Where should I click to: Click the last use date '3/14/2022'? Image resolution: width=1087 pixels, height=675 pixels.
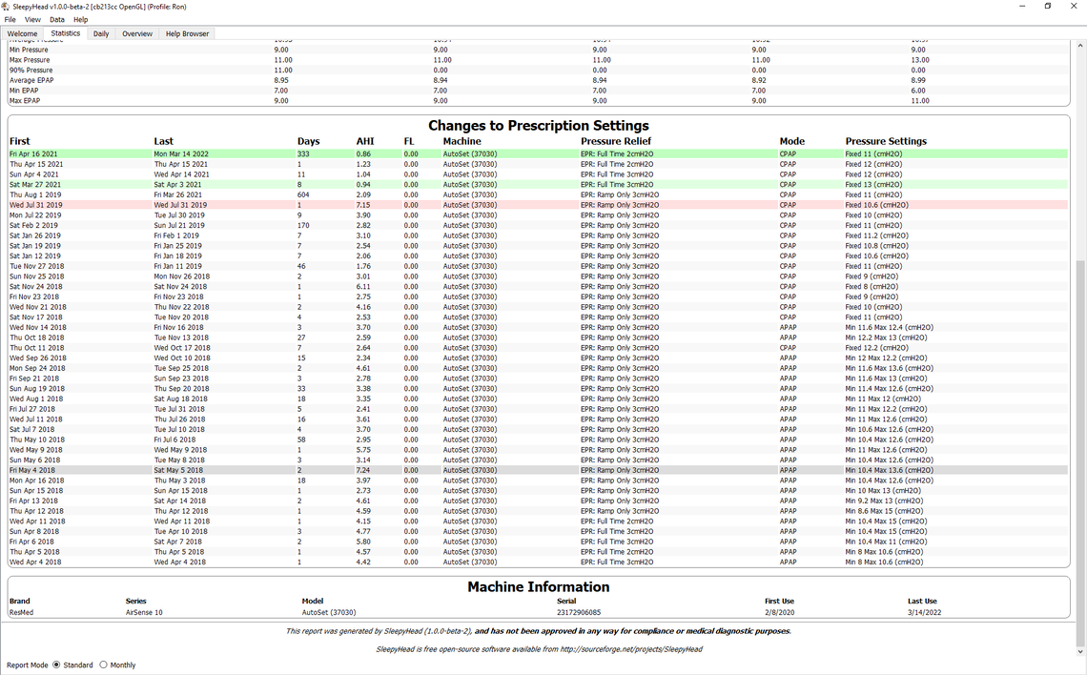tap(924, 613)
